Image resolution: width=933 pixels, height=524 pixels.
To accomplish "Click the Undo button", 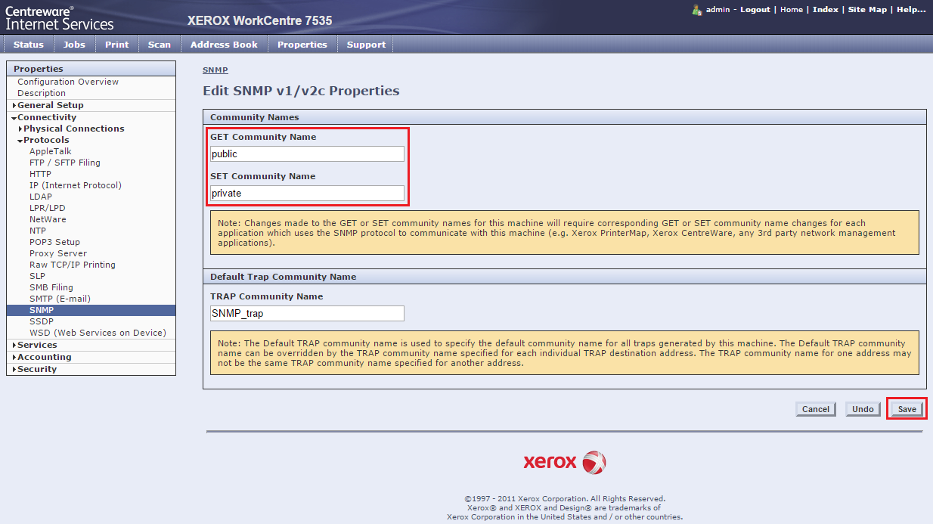I will (x=863, y=409).
